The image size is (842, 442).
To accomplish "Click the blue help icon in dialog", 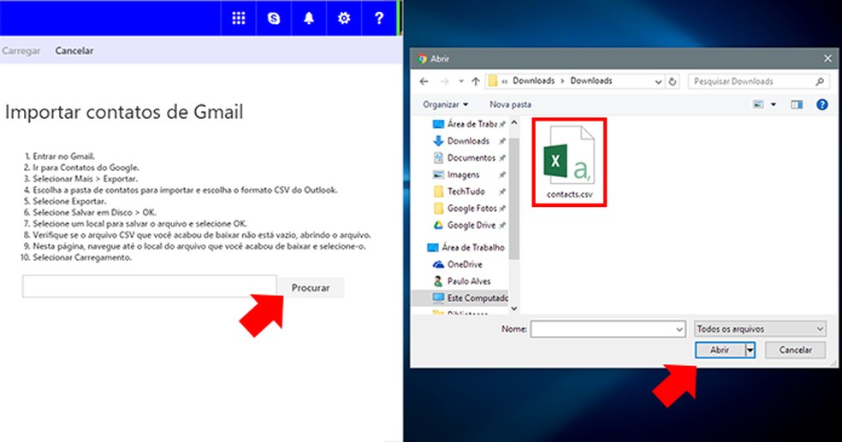I will pos(822,104).
